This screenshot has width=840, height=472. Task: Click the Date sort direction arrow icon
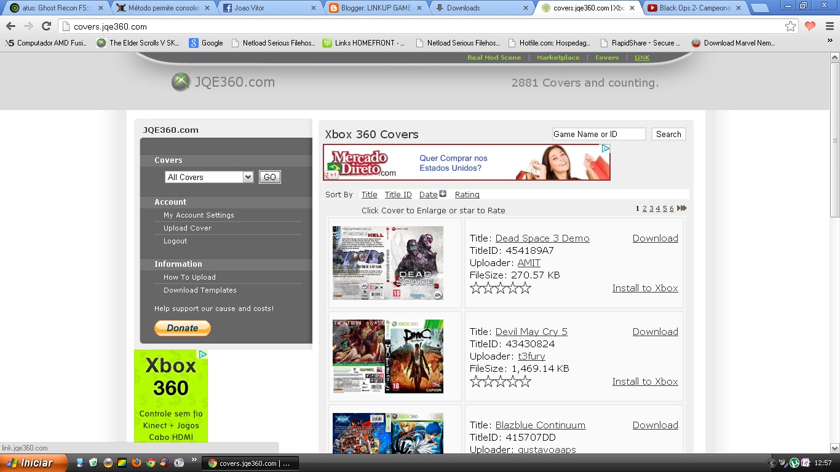[443, 194]
